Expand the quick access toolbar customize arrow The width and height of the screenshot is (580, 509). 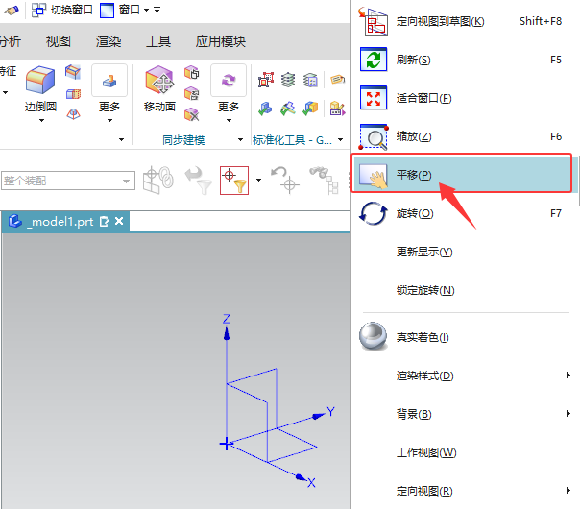(x=157, y=10)
